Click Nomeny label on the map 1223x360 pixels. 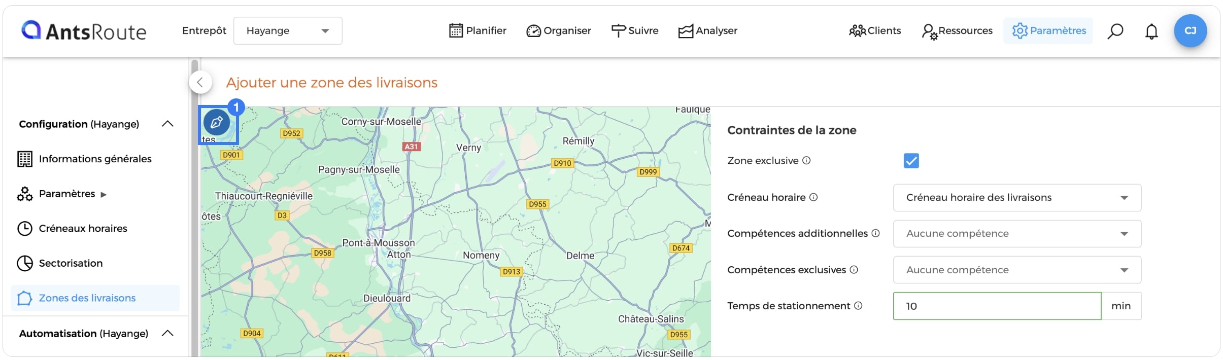pyautogui.click(x=481, y=255)
